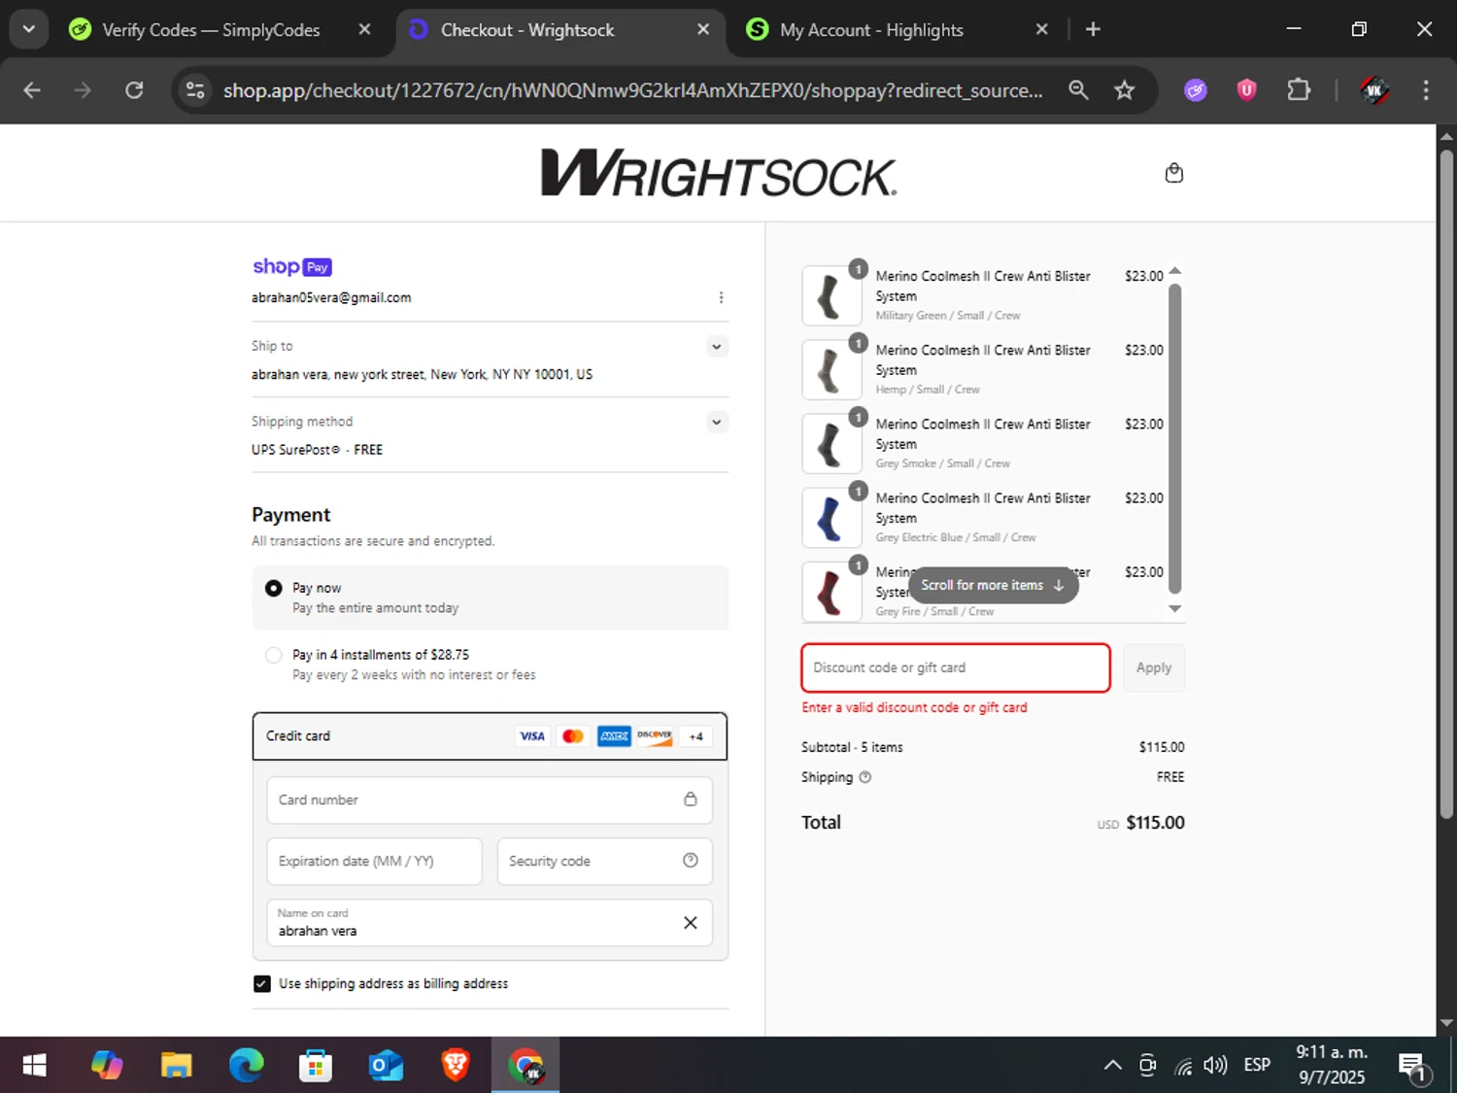Click the Discover card logo
The width and height of the screenshot is (1457, 1093).
coord(655,735)
